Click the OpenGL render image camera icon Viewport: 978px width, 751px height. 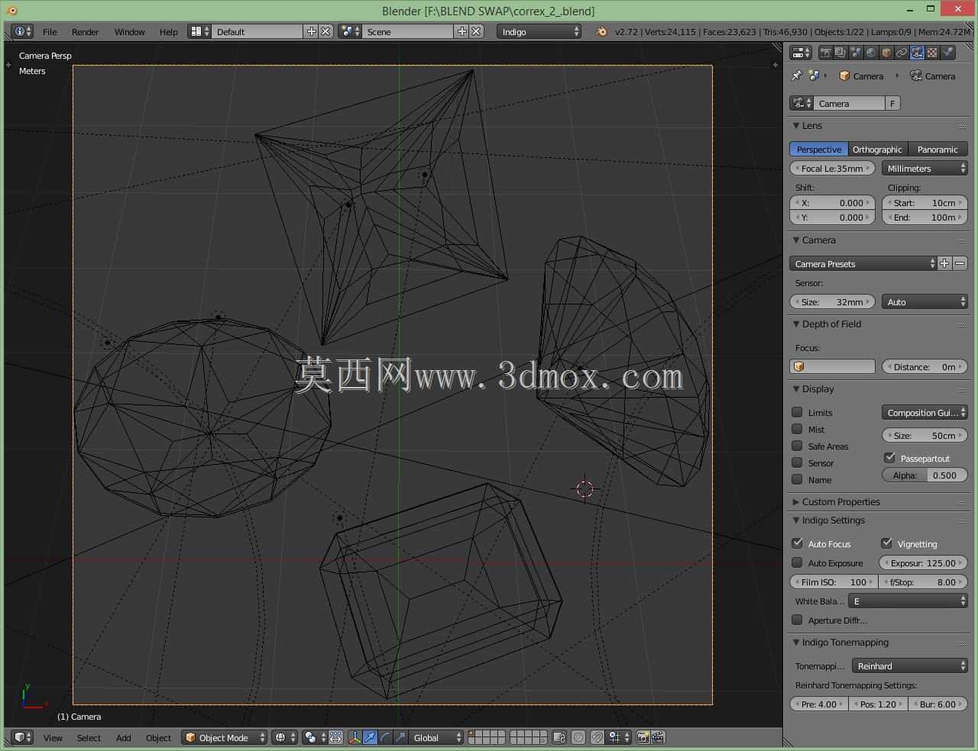pos(643,737)
